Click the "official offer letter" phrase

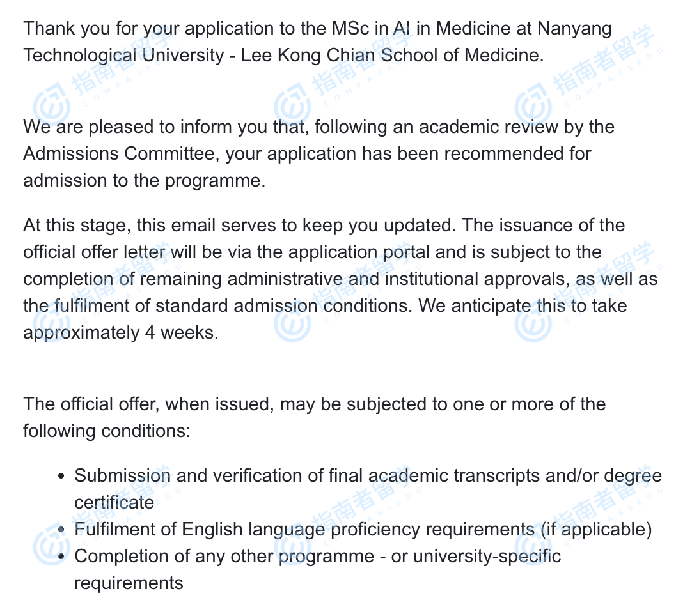click(94, 252)
